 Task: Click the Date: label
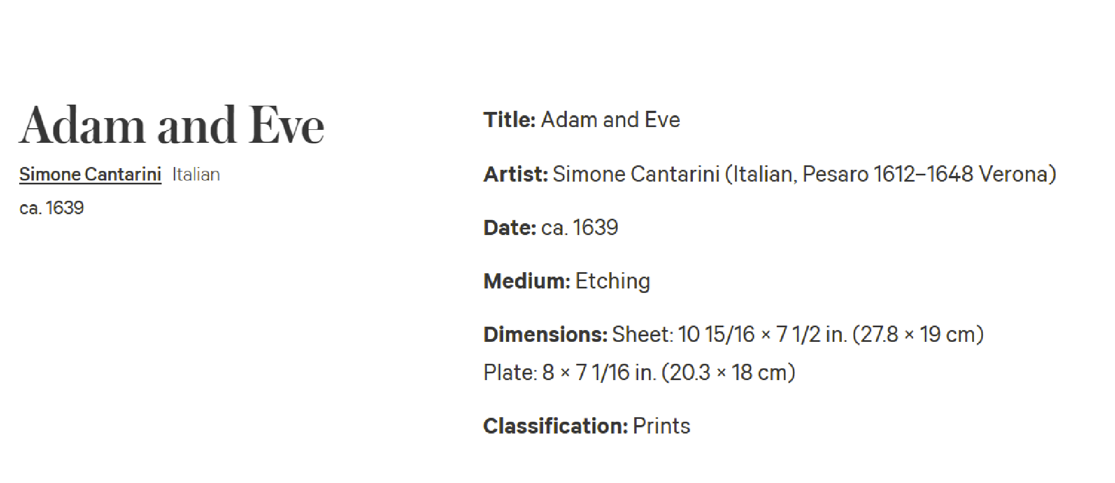pyautogui.click(x=510, y=227)
